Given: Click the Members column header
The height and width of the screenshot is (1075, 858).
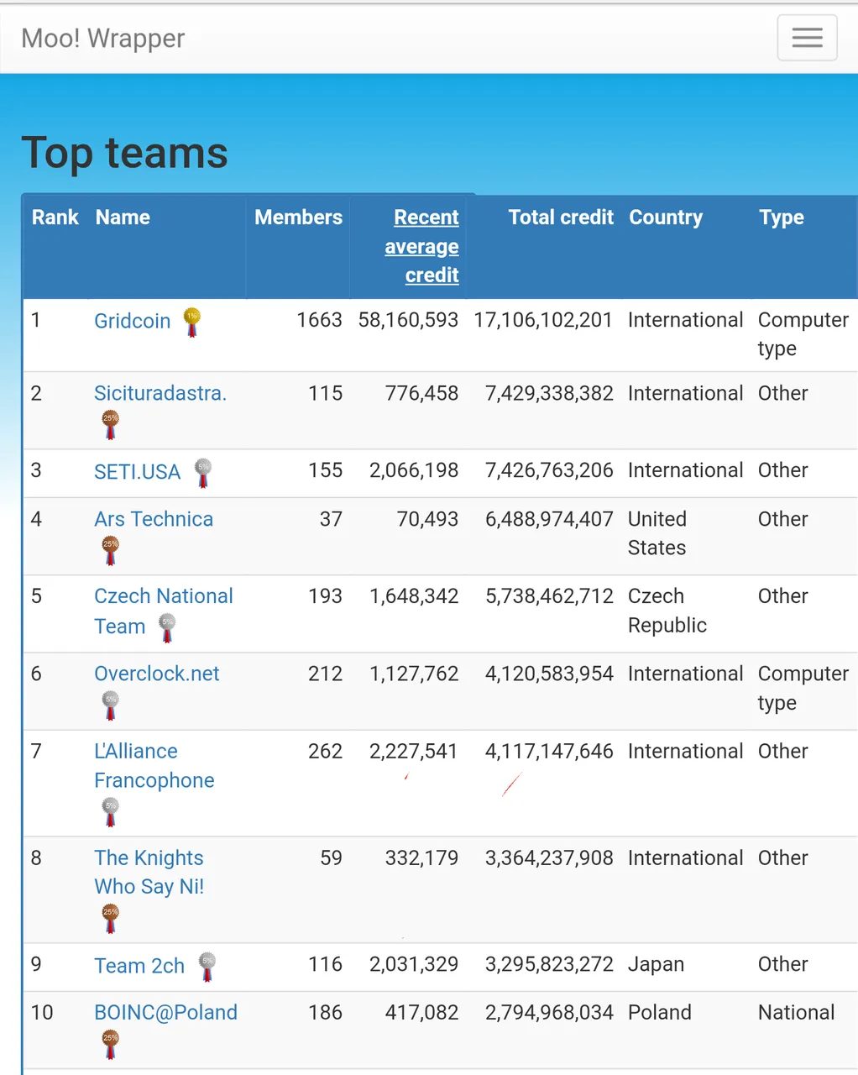Looking at the screenshot, I should pos(298,218).
